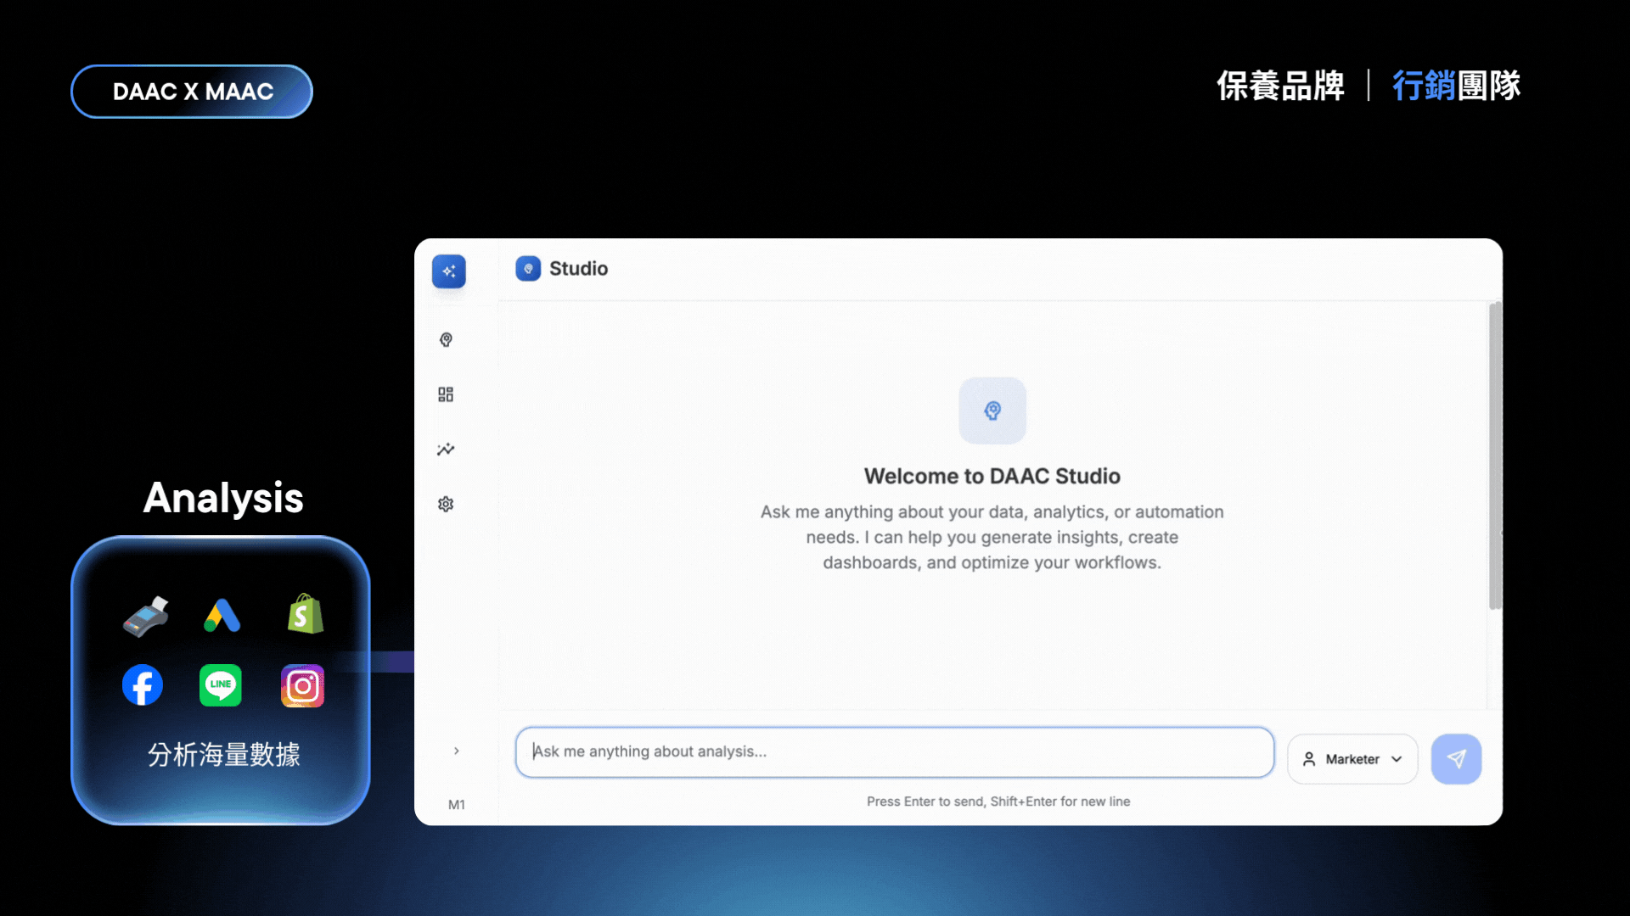Click the Shopify bag icon

pos(305,615)
